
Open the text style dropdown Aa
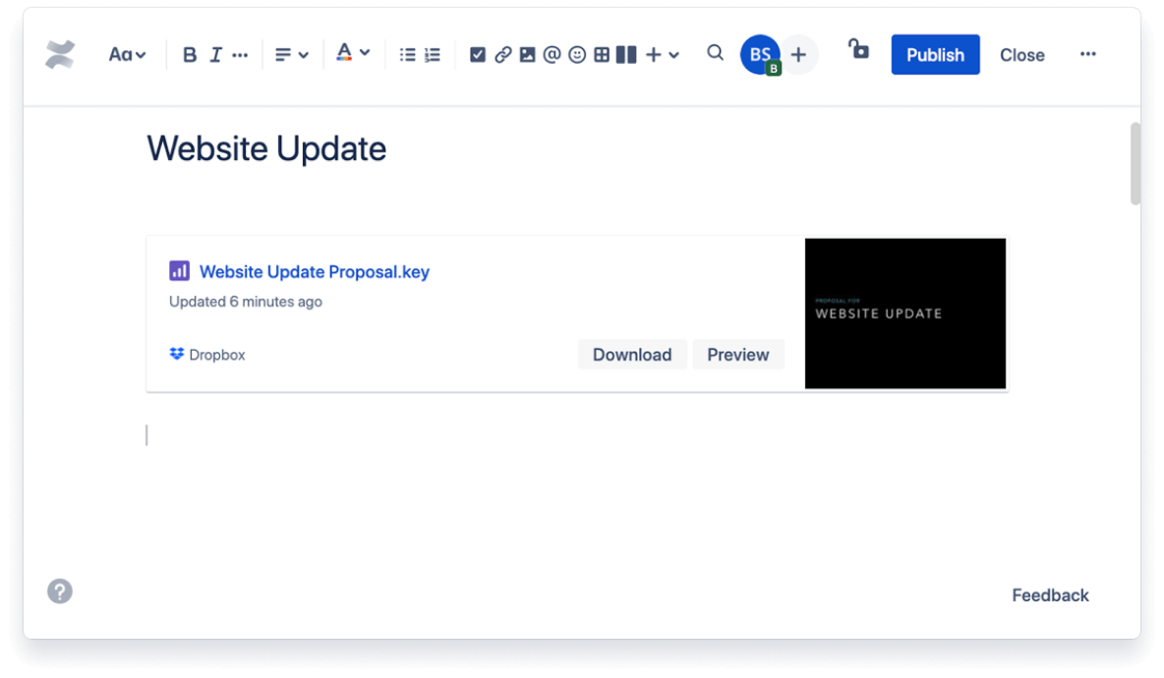click(x=127, y=54)
